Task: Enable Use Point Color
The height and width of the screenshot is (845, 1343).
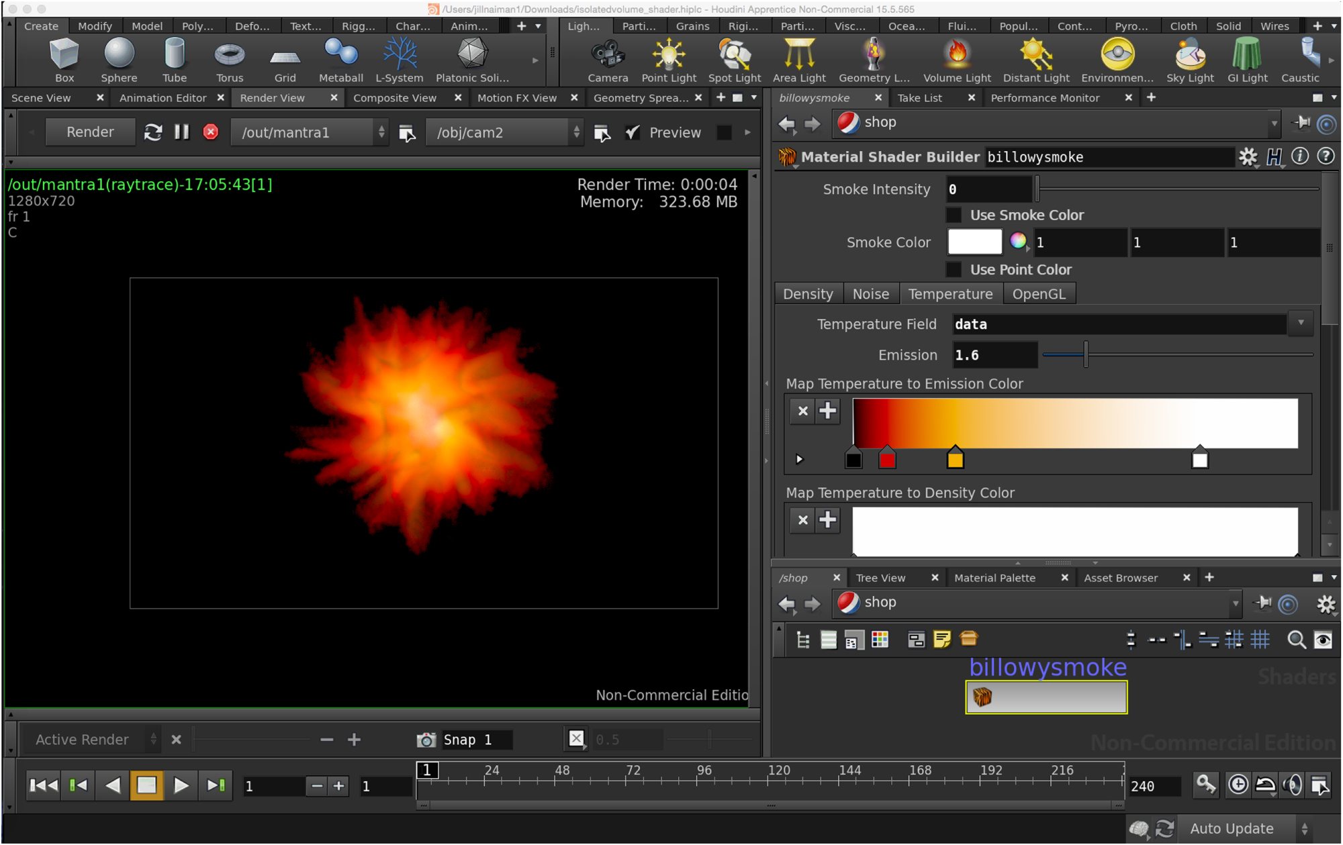Action: (954, 269)
